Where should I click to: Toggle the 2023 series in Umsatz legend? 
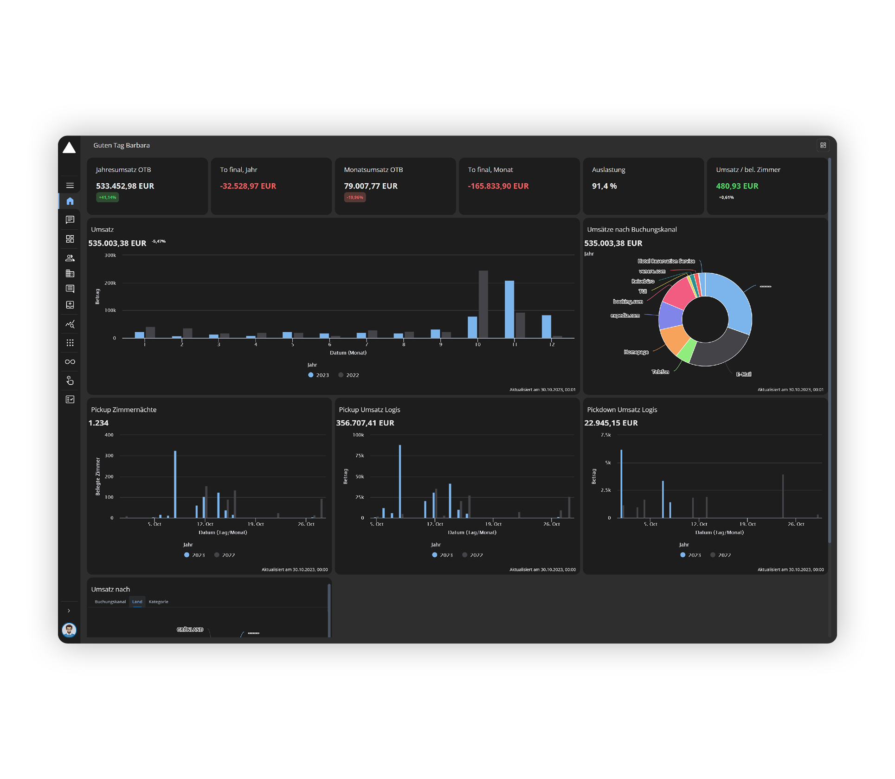click(319, 376)
